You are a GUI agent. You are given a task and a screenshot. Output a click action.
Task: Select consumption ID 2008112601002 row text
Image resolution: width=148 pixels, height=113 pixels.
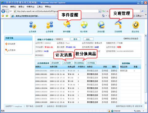[x=41, y=78]
